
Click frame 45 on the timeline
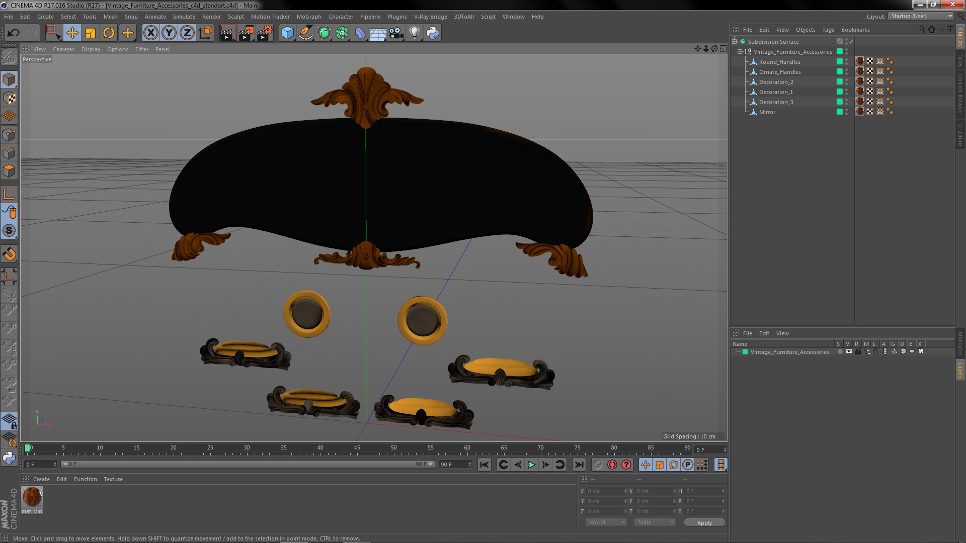tap(357, 448)
